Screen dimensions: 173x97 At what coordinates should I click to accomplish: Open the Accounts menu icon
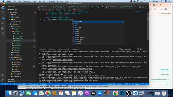[x=3, y=75]
